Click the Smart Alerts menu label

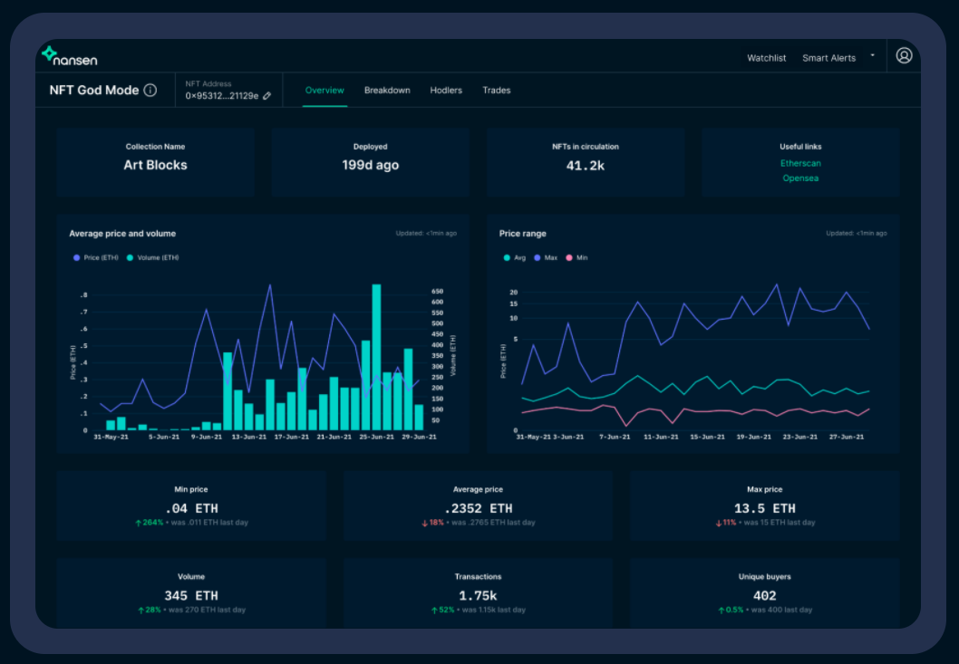point(828,58)
